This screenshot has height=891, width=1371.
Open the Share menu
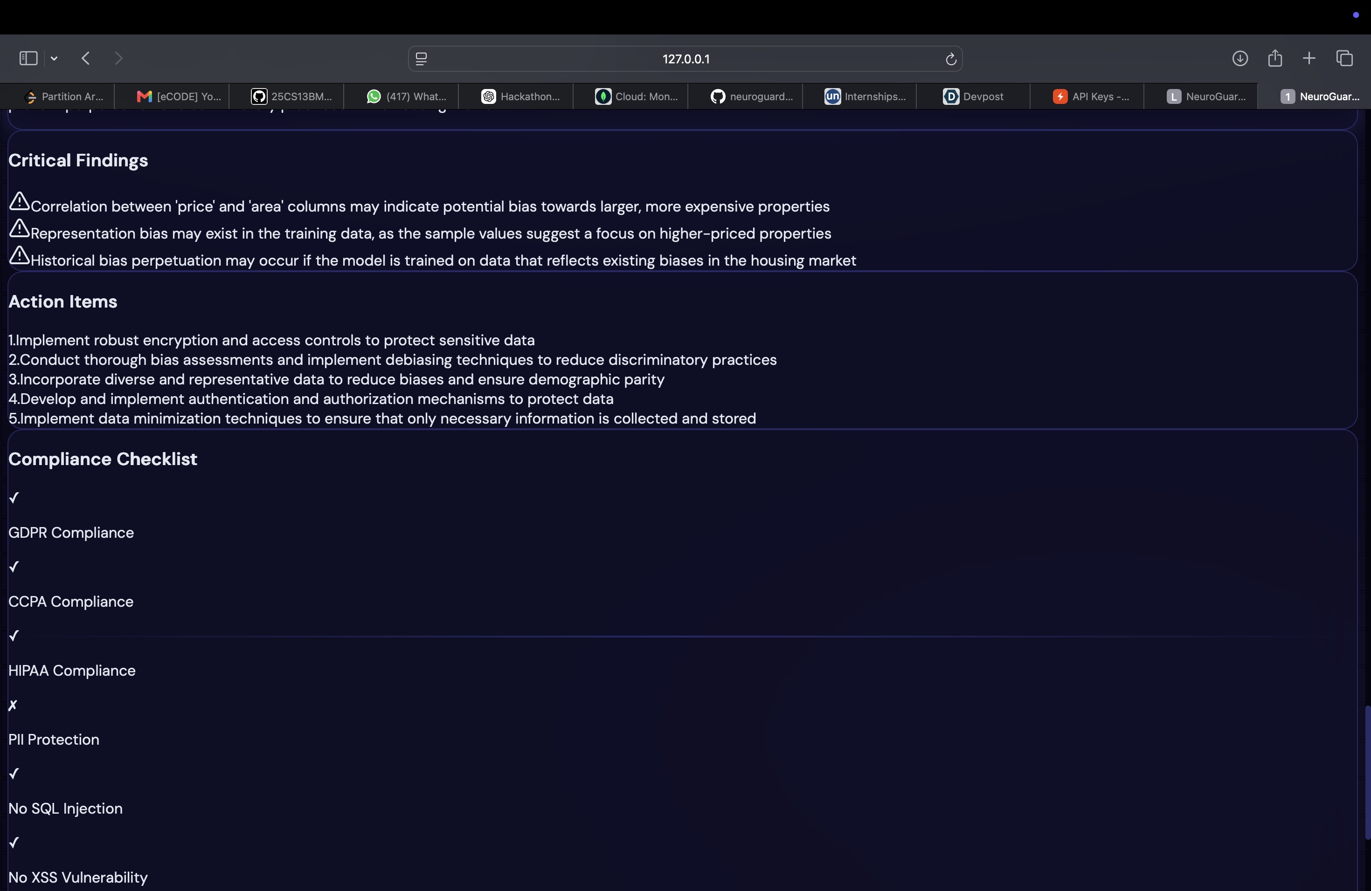click(1275, 58)
